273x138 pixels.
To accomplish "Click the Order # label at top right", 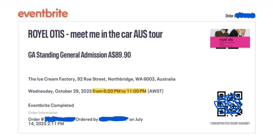I will pos(230,16).
